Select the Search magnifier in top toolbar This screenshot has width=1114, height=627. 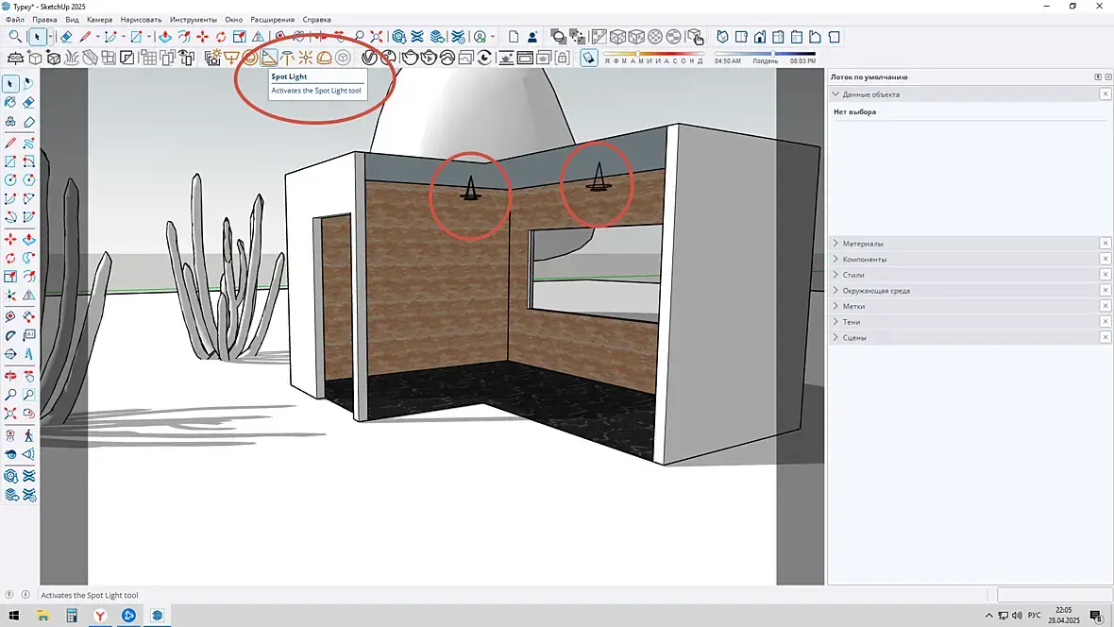(15, 36)
